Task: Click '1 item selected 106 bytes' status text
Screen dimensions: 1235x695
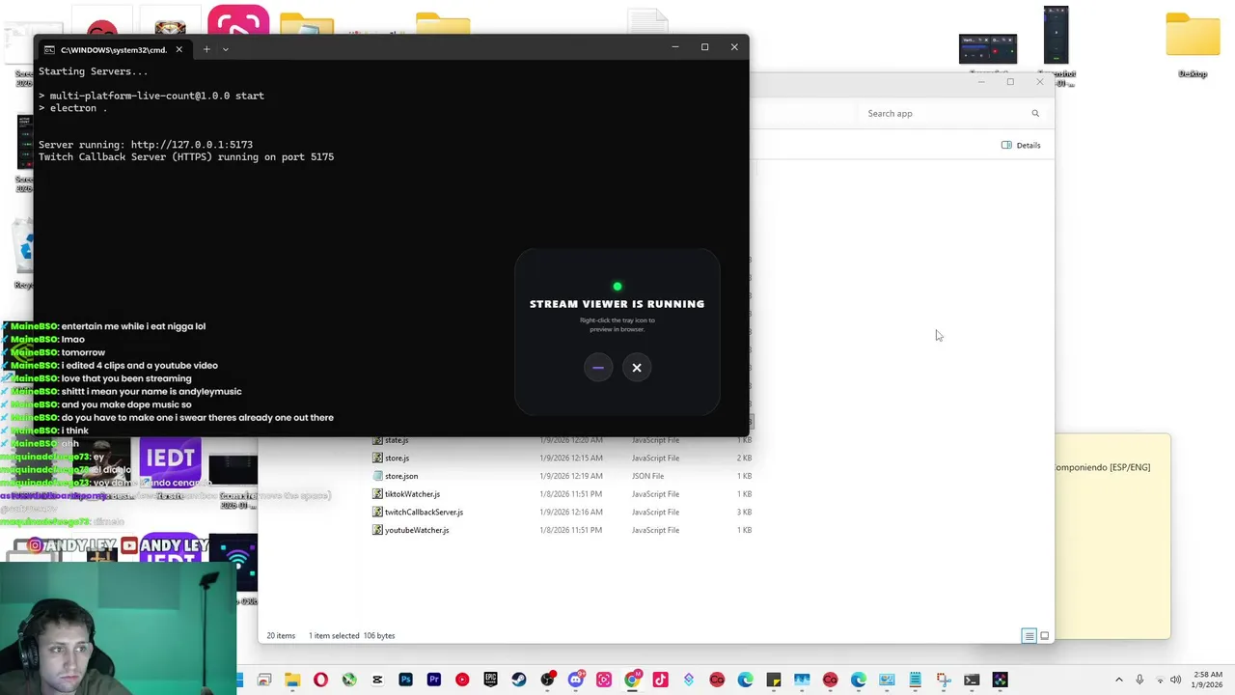Action: coord(352,636)
